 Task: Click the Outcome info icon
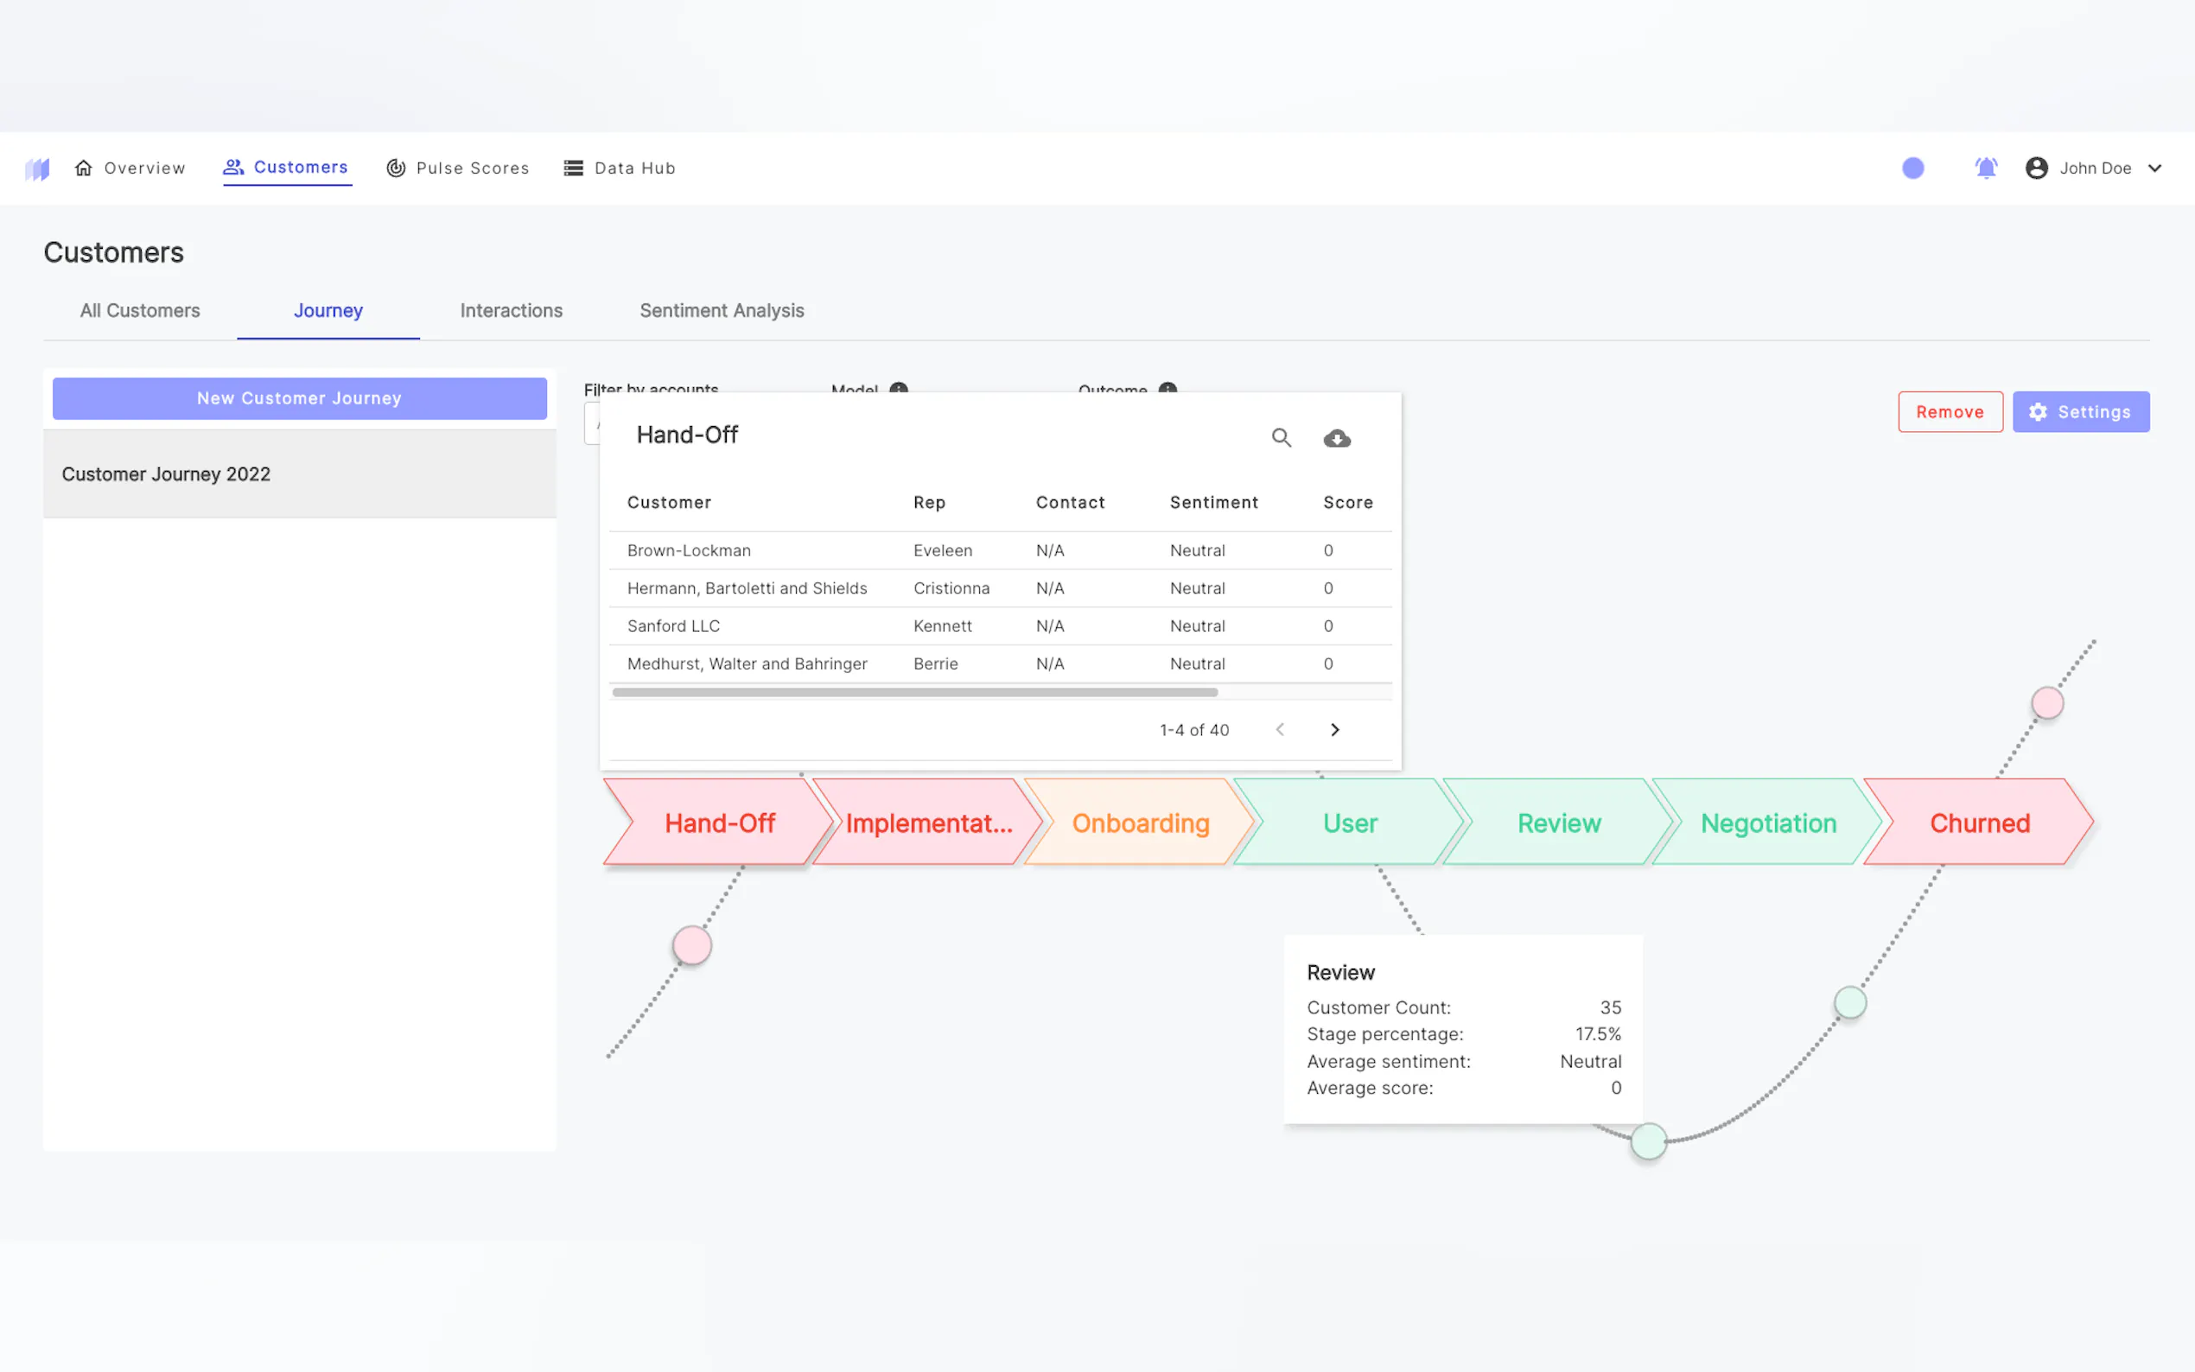(1167, 389)
